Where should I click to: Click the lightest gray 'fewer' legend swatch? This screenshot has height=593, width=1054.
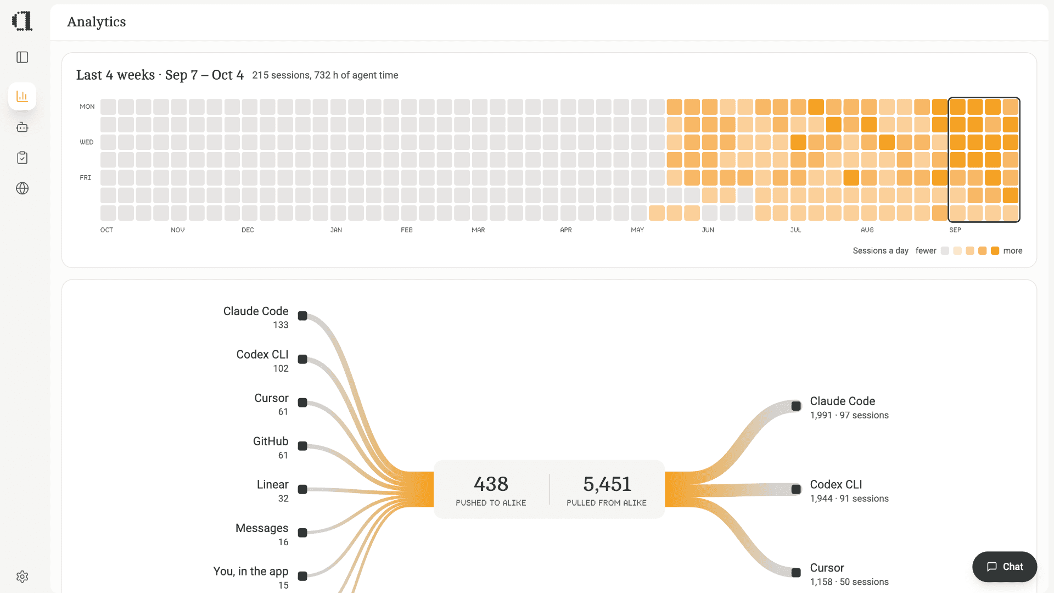pyautogui.click(x=945, y=251)
